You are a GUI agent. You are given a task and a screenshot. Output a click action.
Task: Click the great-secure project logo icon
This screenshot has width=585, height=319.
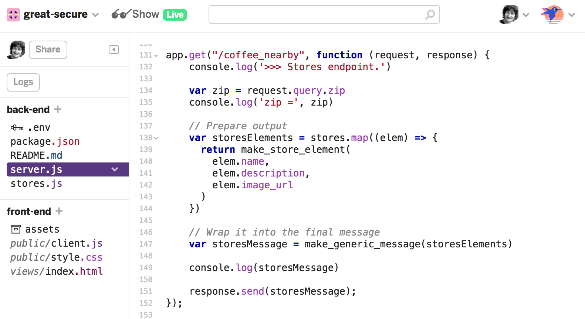13,14
